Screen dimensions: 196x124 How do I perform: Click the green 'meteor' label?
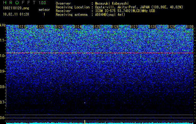click(44, 10)
